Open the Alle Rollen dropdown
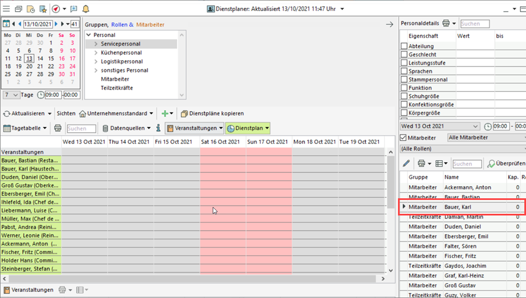Viewport: 526px width, 298px height. click(462, 149)
